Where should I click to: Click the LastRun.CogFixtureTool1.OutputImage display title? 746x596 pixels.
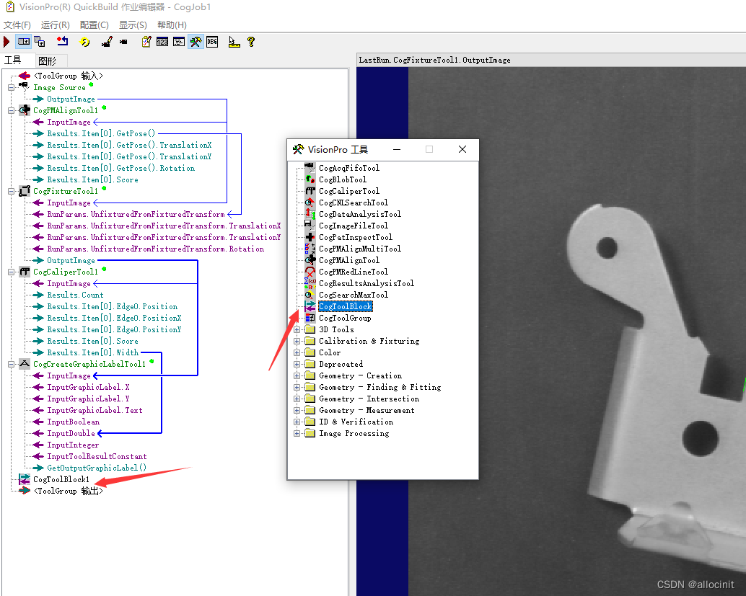(435, 60)
